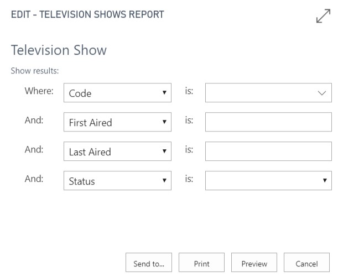Click the arrow on the First Aired selector
Image resolution: width=338 pixels, height=278 pixels.
click(164, 123)
